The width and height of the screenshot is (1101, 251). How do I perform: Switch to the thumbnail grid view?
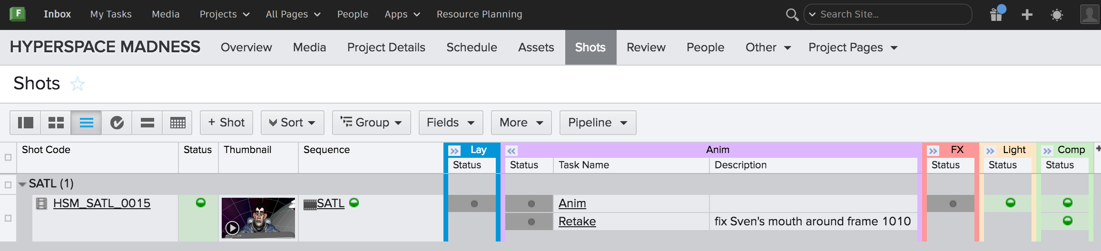[56, 123]
